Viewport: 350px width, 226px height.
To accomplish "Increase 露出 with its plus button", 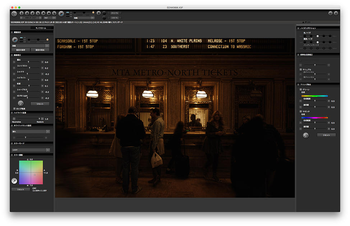I will (x=42, y=62).
